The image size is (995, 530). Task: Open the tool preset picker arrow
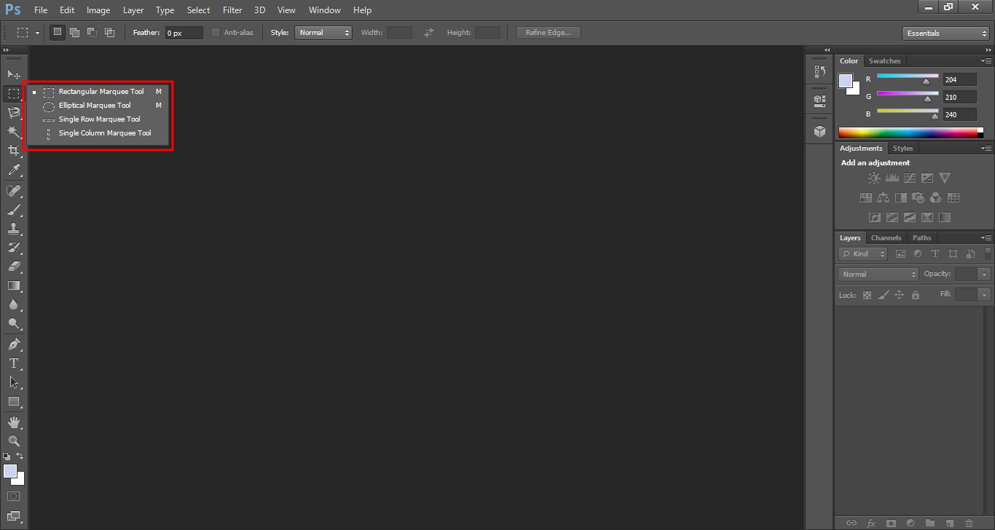click(38, 33)
